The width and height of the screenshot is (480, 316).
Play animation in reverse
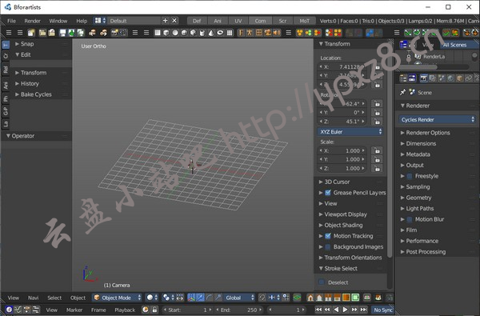point(337,310)
